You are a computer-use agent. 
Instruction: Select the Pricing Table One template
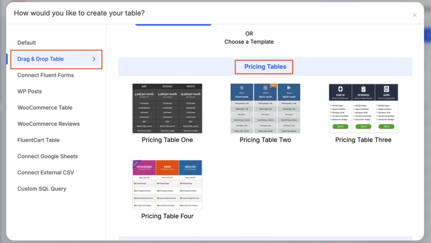(x=167, y=107)
